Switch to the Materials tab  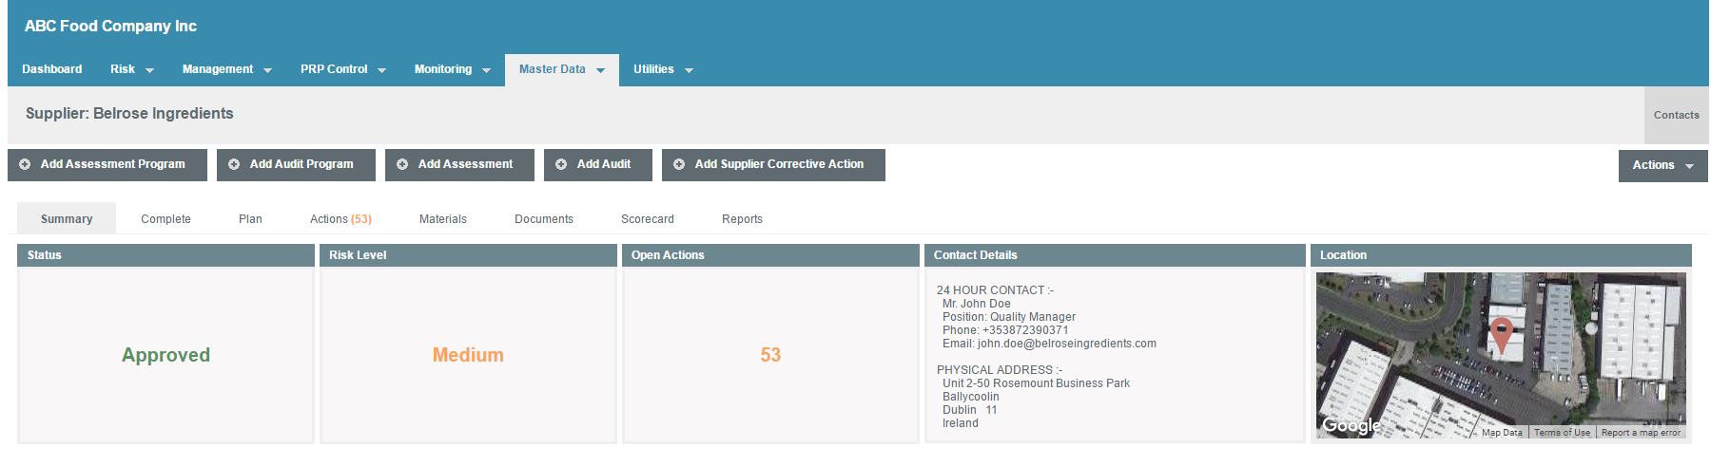(443, 218)
